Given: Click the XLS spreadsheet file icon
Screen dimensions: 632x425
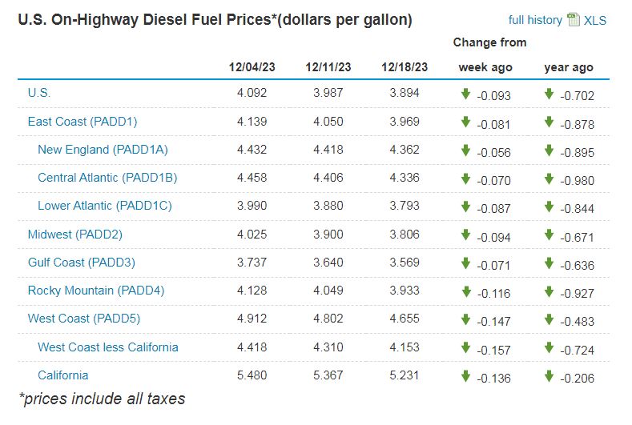Looking at the screenshot, I should tap(574, 20).
